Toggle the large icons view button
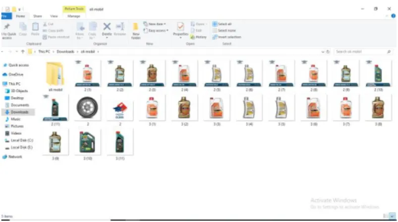Image resolution: width=398 pixels, height=222 pixels. pos(393,216)
